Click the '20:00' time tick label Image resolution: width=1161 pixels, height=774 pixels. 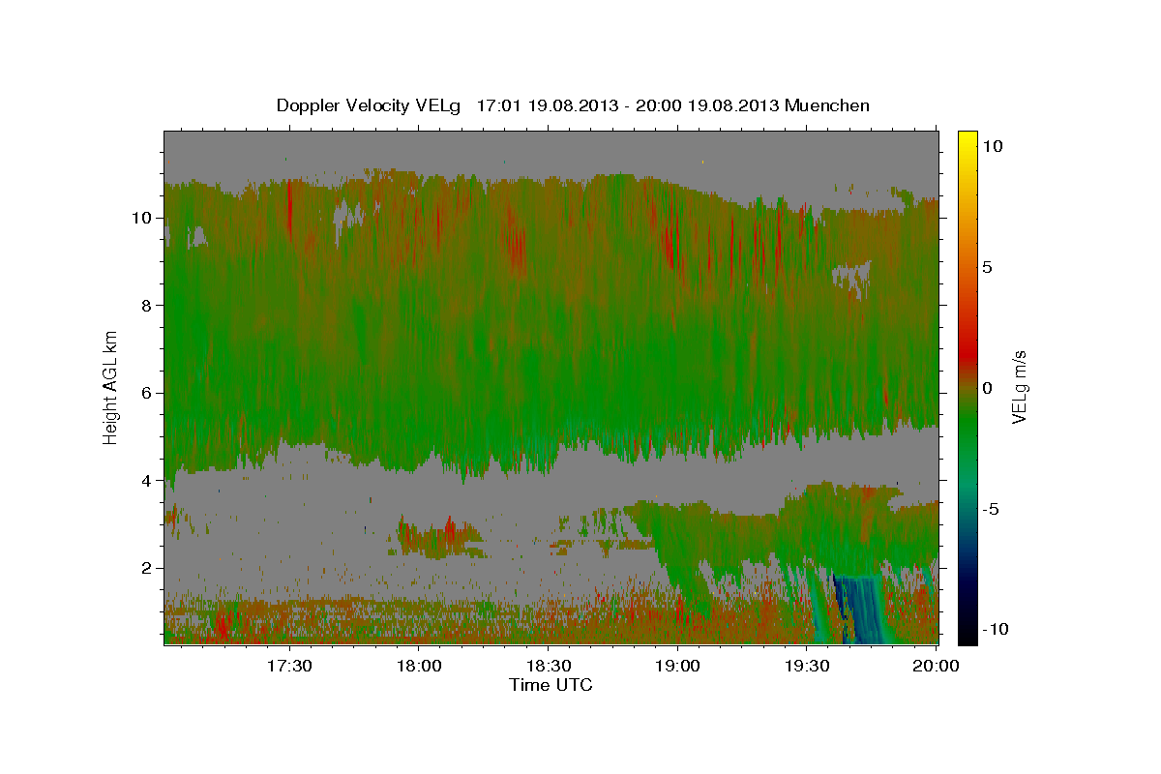point(936,667)
